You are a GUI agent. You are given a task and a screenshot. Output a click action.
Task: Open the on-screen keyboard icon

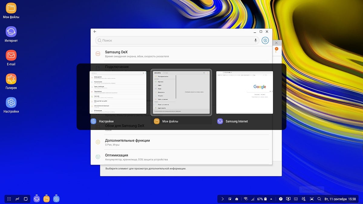(x=296, y=199)
